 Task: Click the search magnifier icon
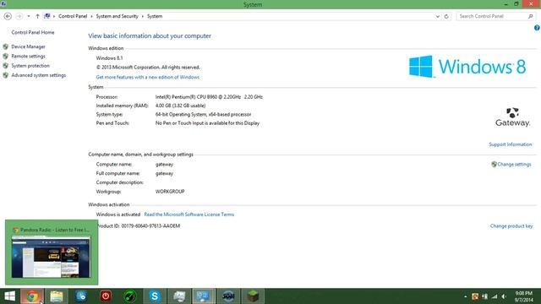(x=530, y=16)
